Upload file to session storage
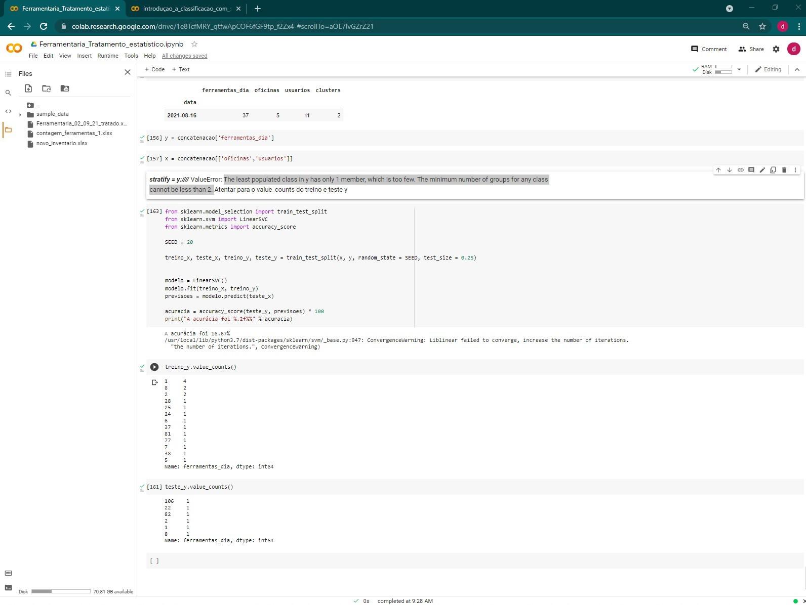Image resolution: width=806 pixels, height=605 pixels. [x=28, y=89]
